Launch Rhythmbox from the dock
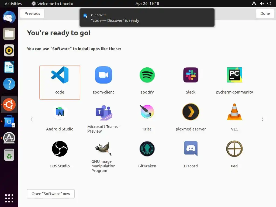Screen dimensions: 276x207 click(x=9, y=50)
